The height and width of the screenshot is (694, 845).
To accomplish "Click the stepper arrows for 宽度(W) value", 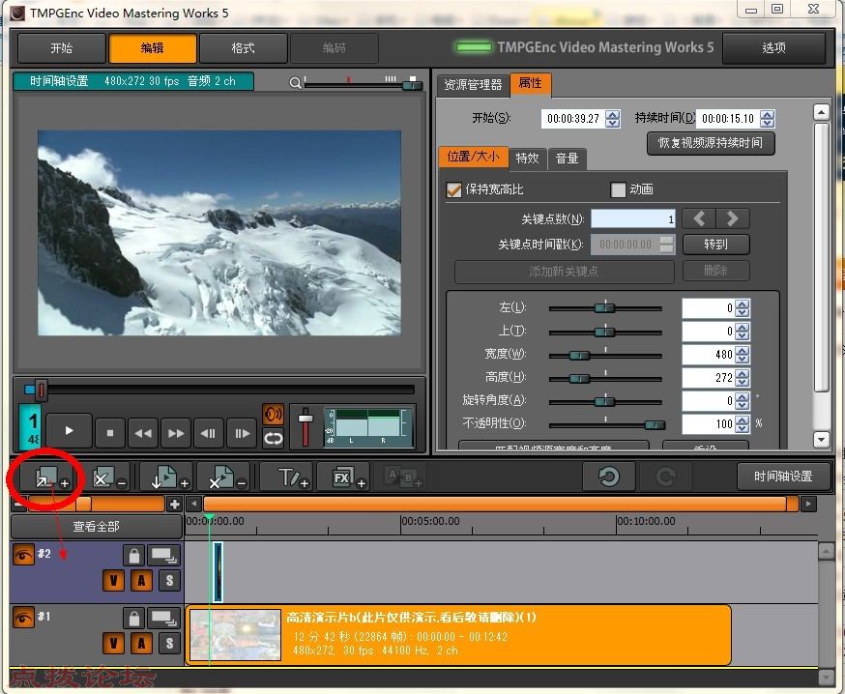I will pos(742,355).
